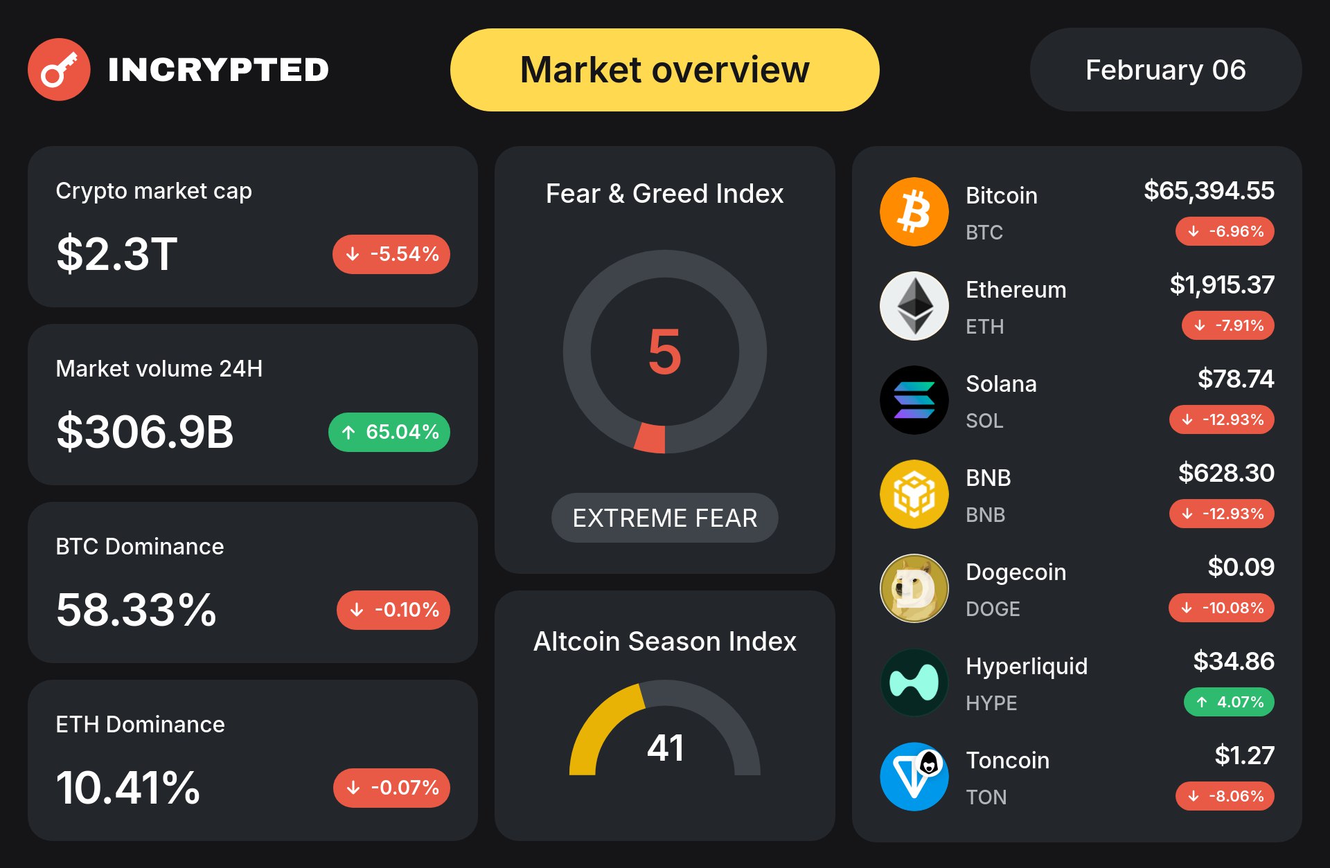Click the market volume 65.04% green badge
The height and width of the screenshot is (868, 1330).
(389, 432)
